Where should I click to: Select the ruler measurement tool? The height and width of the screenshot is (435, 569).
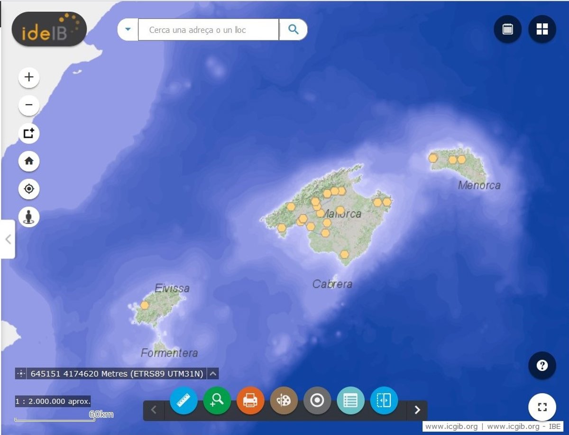[x=184, y=401]
